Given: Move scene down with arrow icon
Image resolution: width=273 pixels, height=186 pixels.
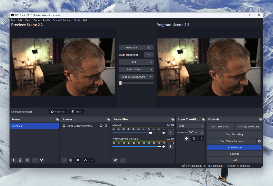Looking at the screenshot, I should (x=41, y=160).
